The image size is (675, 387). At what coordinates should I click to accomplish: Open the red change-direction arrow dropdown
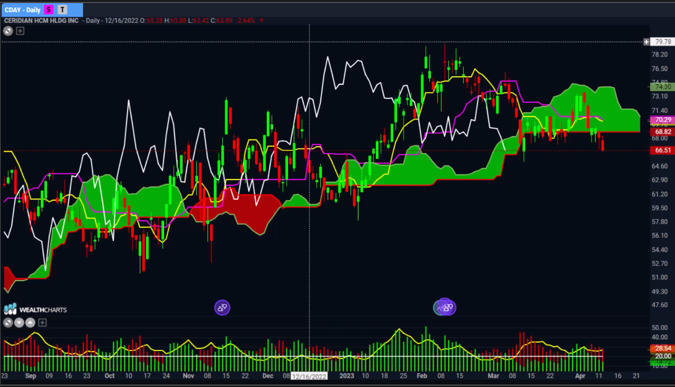point(262,20)
